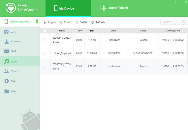Click the date 1970-01-19 17:25:22
The image size is (188, 130).
click(173, 40)
